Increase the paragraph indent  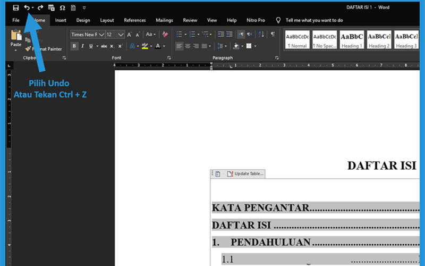[x=229, y=34]
